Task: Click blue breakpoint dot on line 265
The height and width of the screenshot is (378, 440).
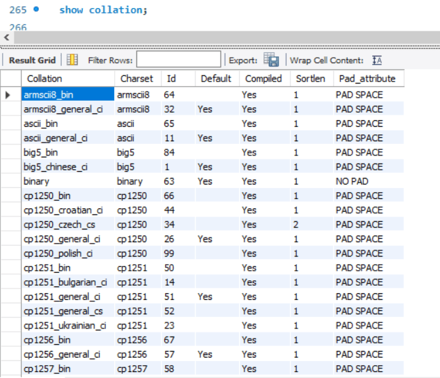Action: (36, 10)
